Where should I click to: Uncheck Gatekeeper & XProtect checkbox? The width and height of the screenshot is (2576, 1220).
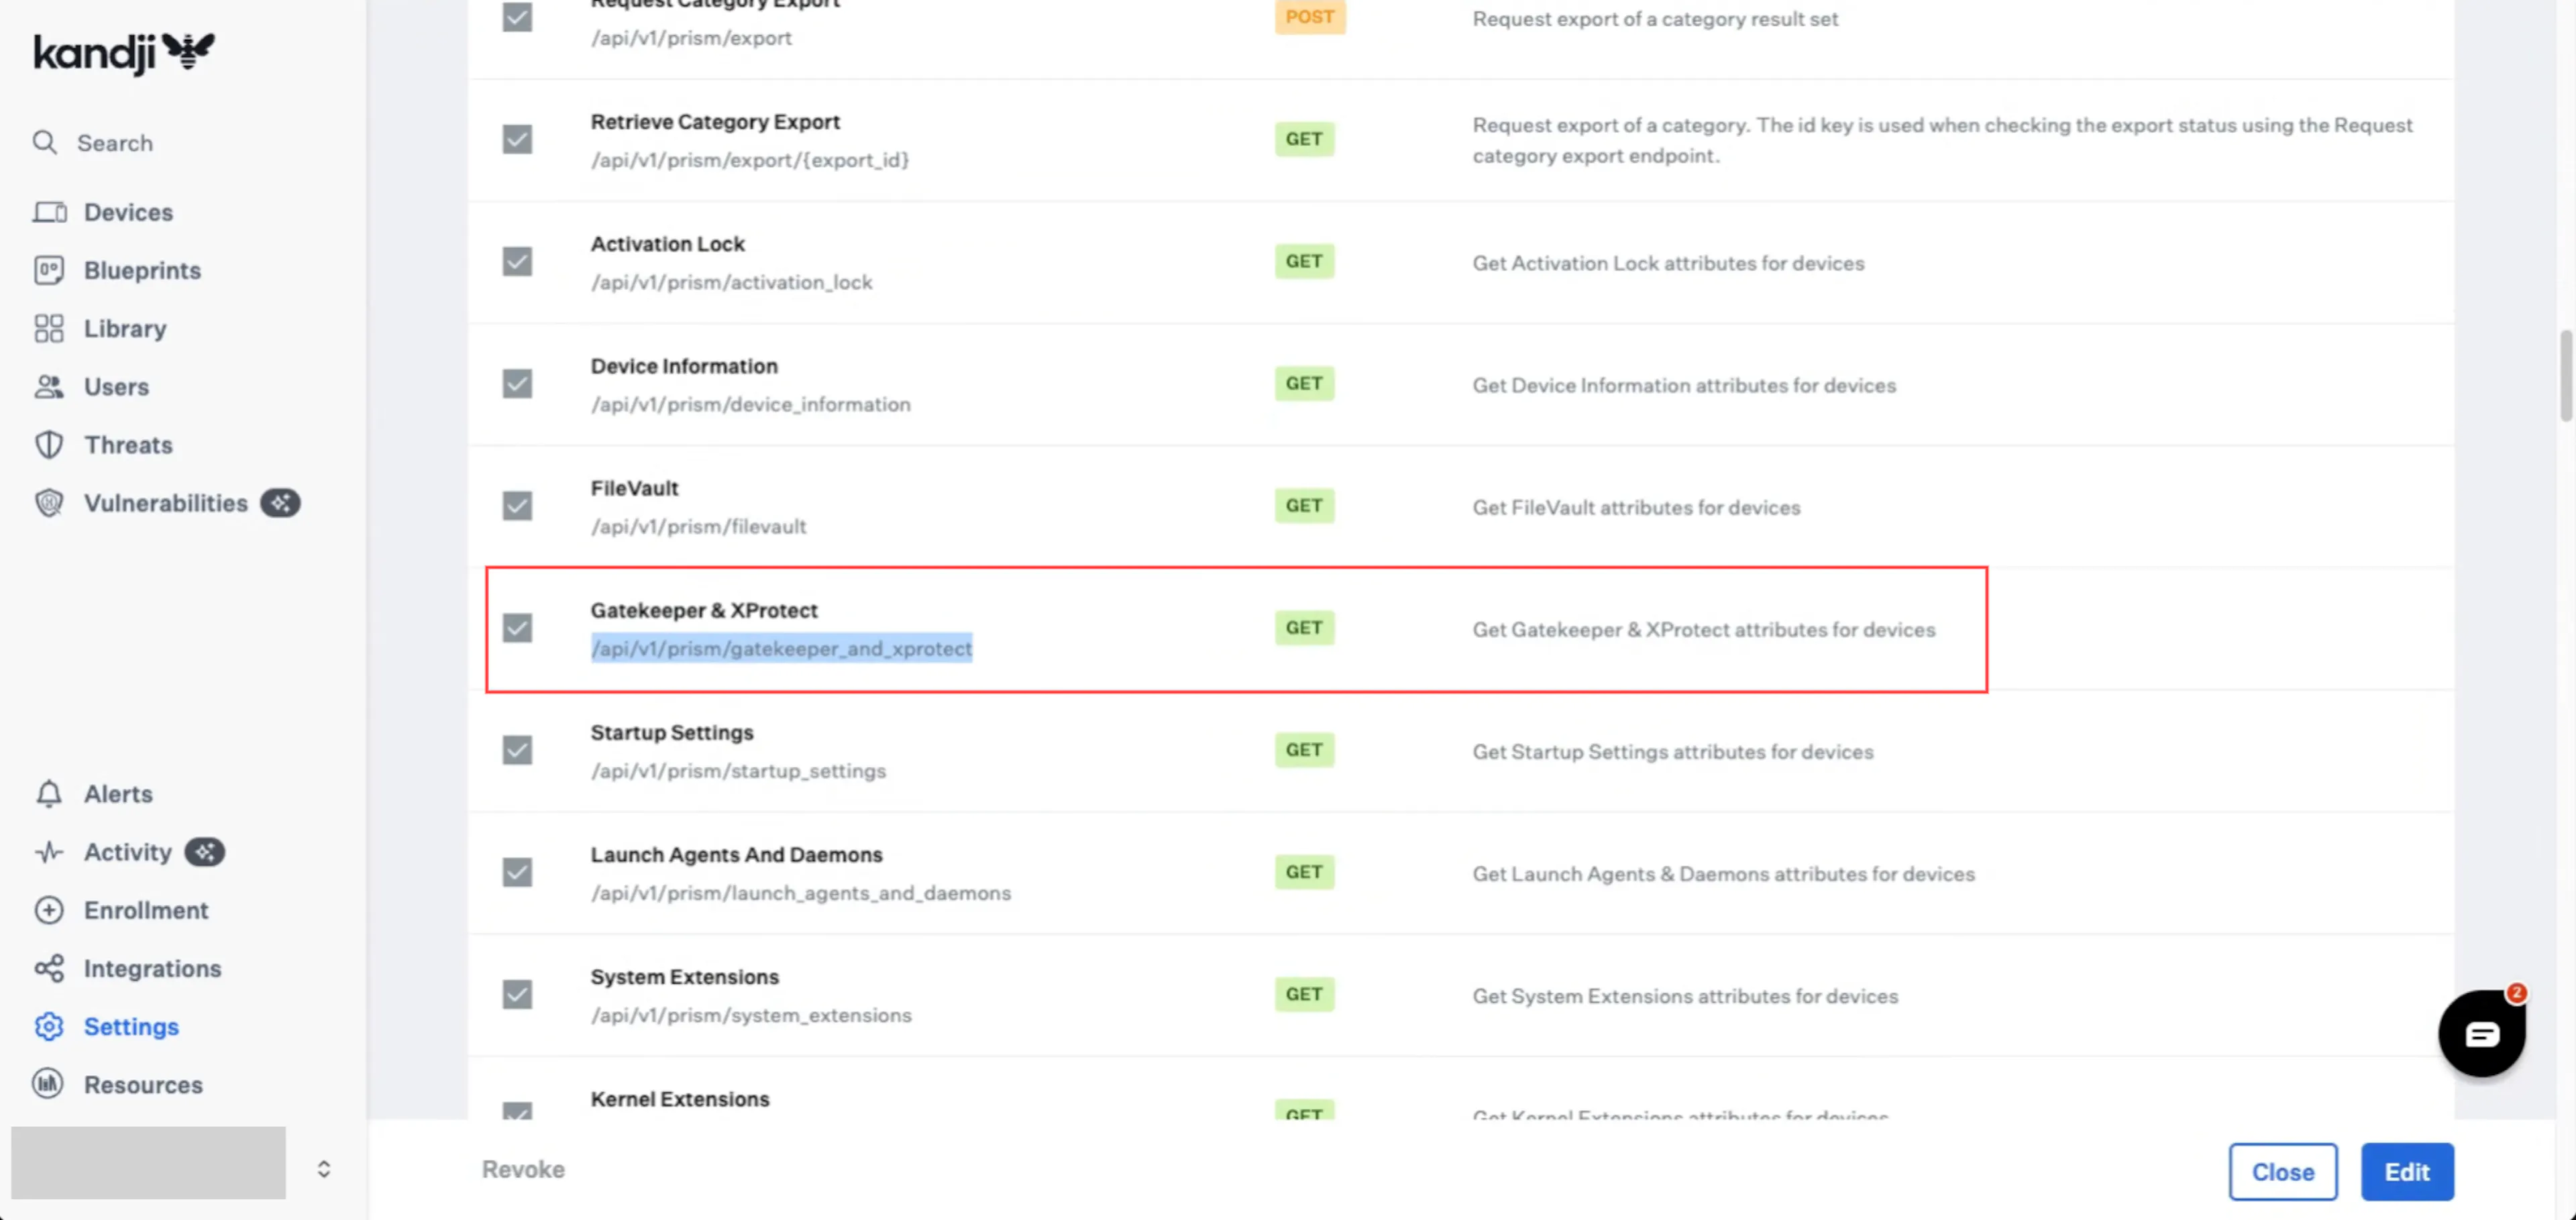pyautogui.click(x=517, y=628)
